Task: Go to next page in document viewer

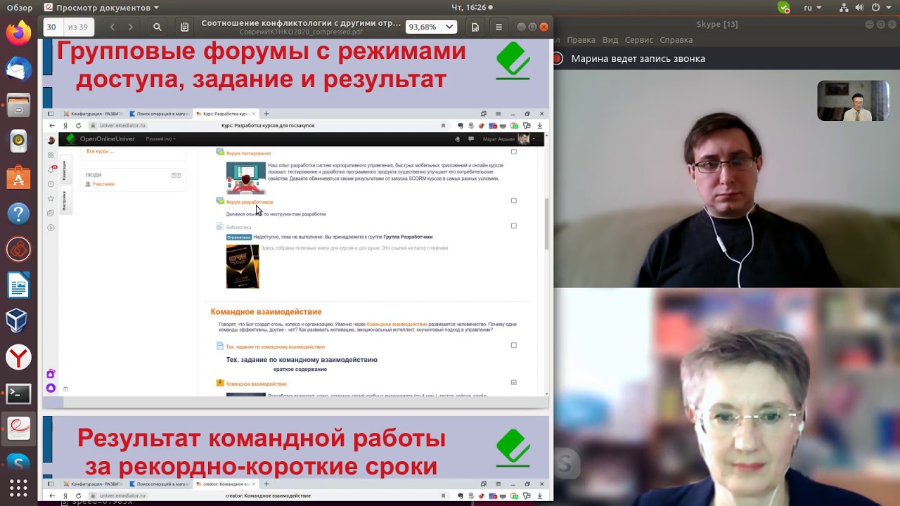Action: coord(131,27)
